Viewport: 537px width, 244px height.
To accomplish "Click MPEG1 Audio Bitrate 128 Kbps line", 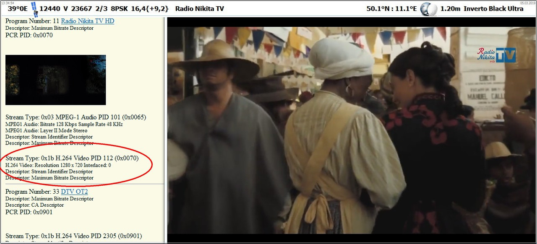I will [64, 125].
